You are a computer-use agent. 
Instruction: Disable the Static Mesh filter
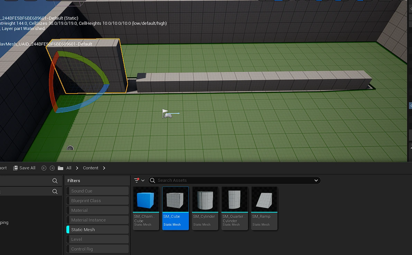(98, 229)
